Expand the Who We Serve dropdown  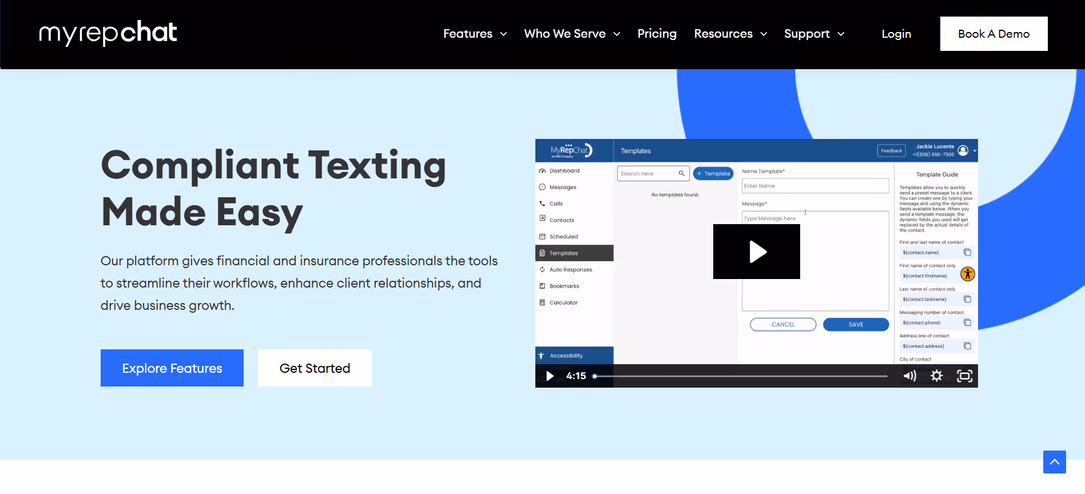pyautogui.click(x=572, y=34)
